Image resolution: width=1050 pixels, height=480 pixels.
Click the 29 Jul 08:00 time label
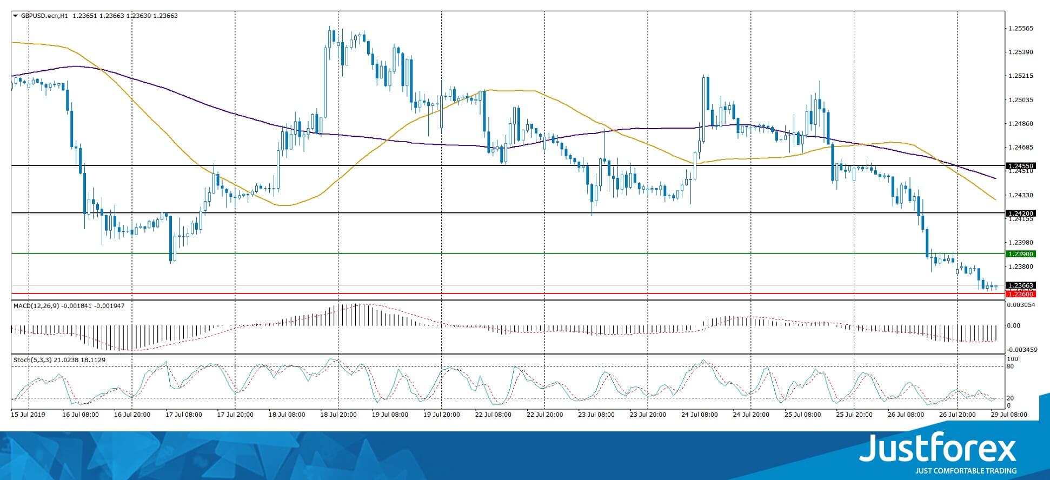[x=1008, y=415]
